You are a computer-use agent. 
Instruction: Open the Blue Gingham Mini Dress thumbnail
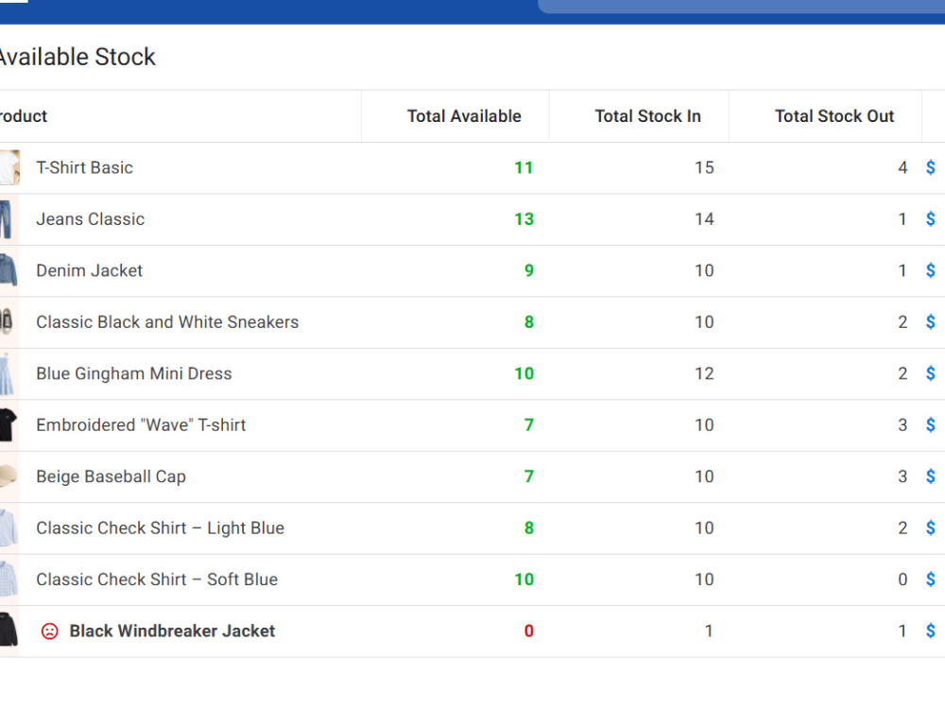tap(8, 373)
